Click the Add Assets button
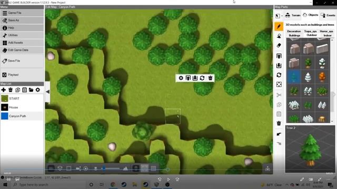 tap(22, 43)
